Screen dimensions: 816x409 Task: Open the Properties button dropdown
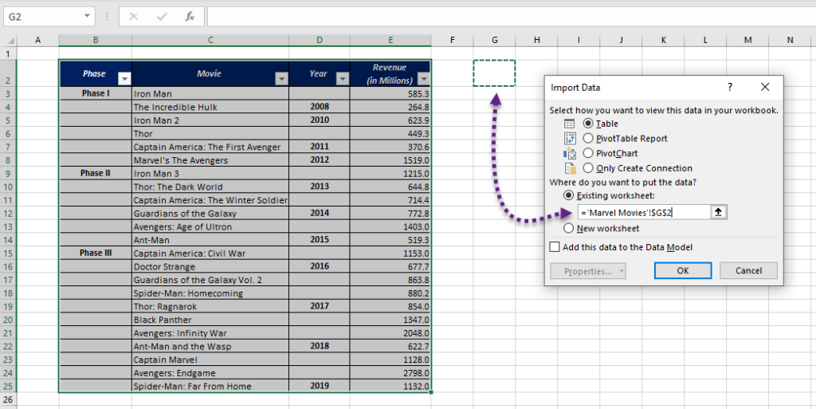pyautogui.click(x=622, y=271)
